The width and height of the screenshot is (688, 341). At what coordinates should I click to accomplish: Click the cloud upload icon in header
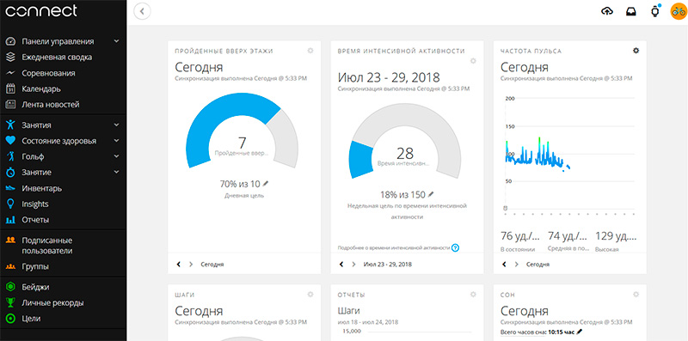point(607,11)
